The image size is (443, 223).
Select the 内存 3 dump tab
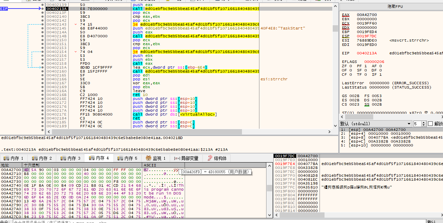[70, 158]
